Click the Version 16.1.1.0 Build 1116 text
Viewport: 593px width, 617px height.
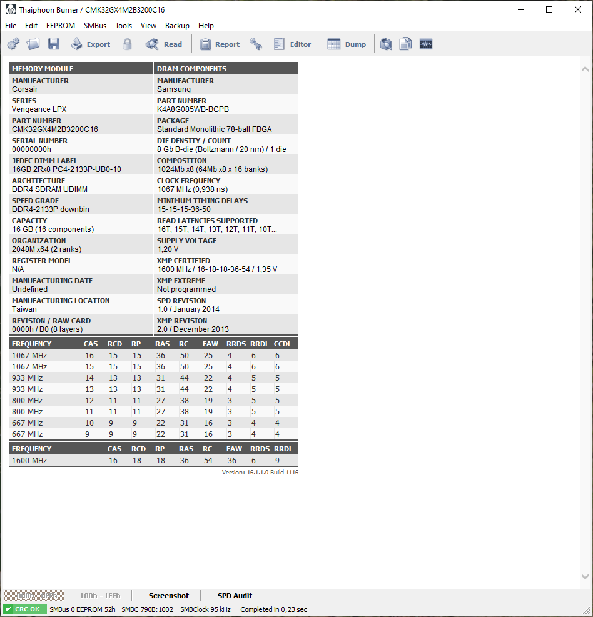click(260, 472)
